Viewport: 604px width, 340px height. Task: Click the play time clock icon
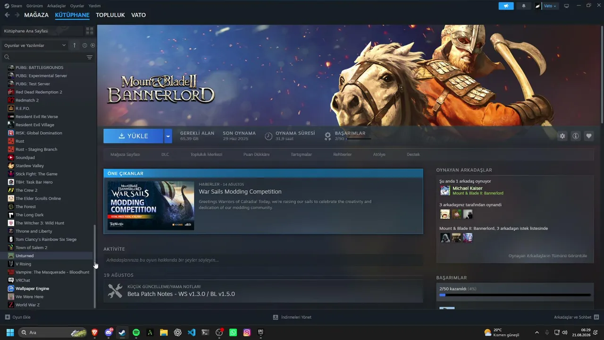pyautogui.click(x=268, y=136)
